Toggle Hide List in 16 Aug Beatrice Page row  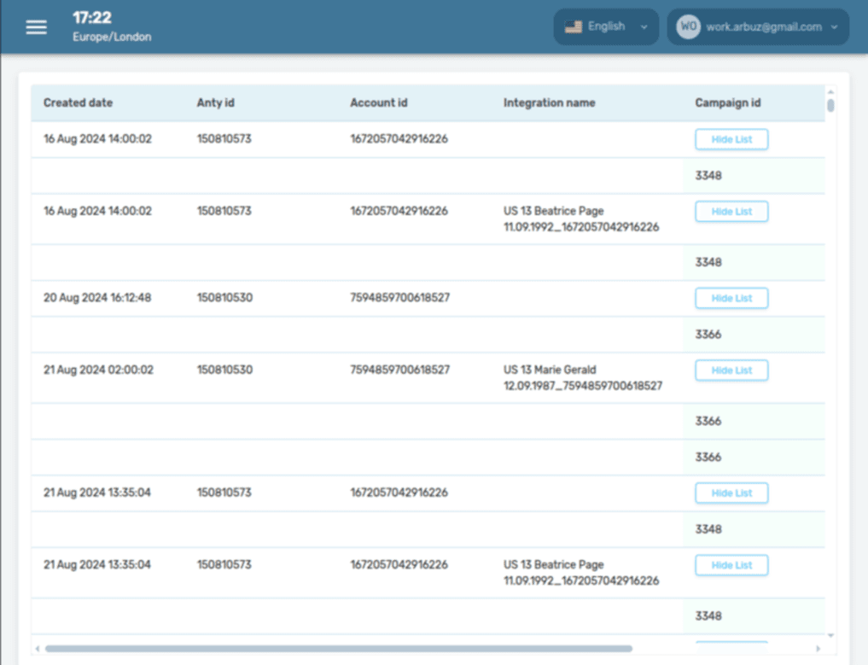[x=731, y=212]
